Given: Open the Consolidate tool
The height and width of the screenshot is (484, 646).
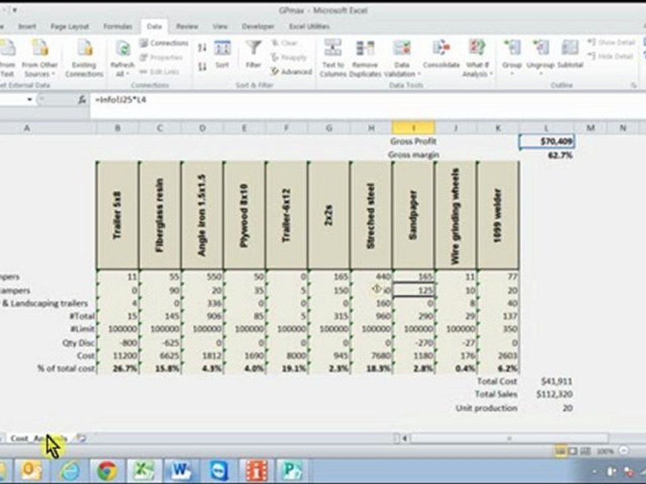Looking at the screenshot, I should click(x=441, y=54).
